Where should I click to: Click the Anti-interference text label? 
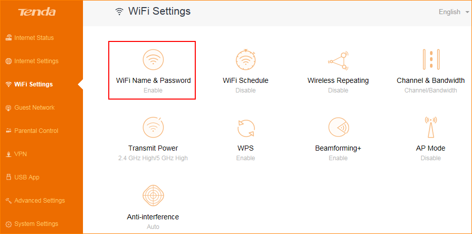tap(153, 217)
